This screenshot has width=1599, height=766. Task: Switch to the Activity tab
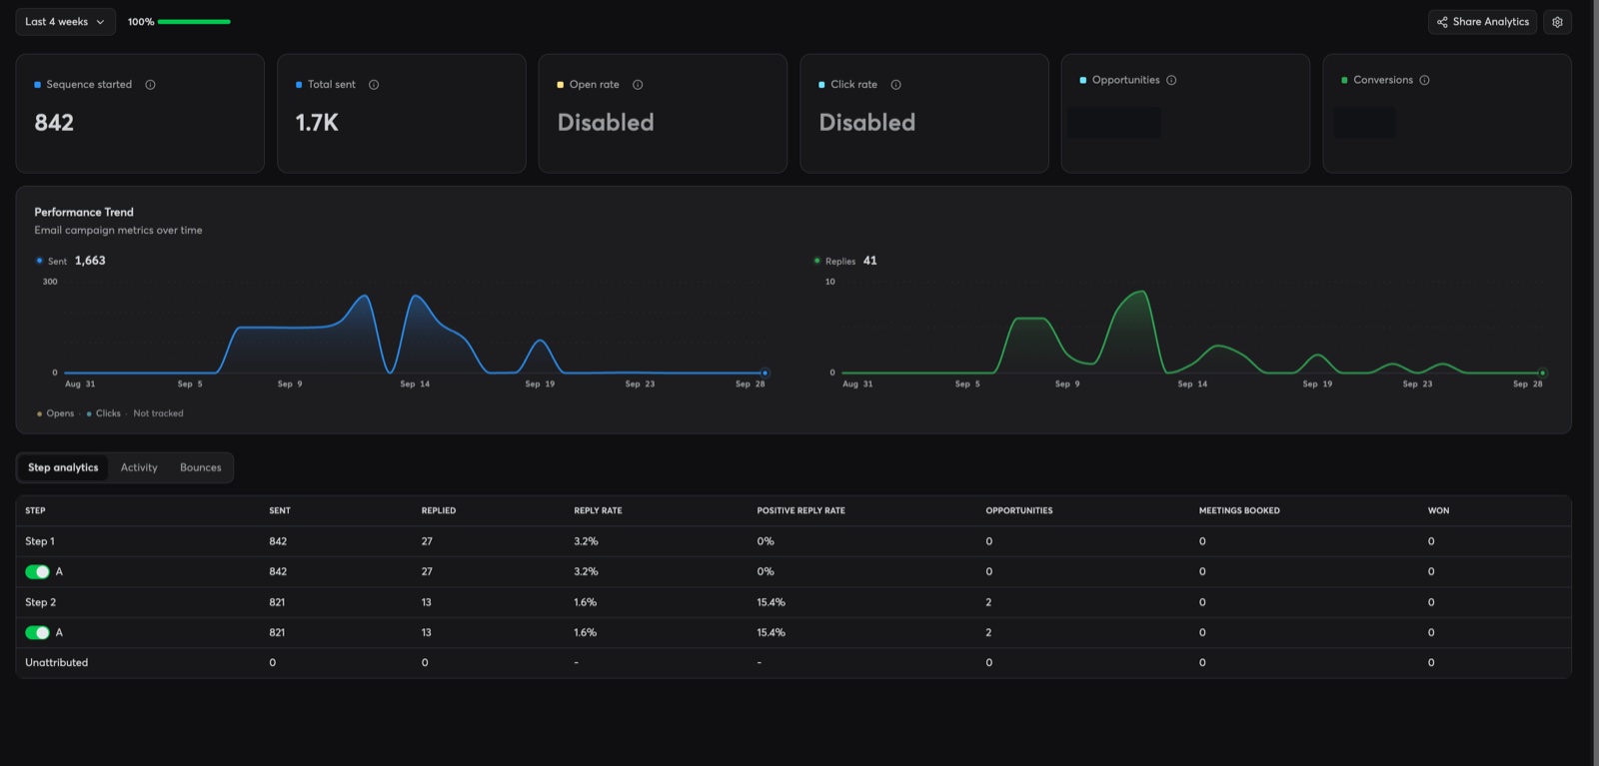pyautogui.click(x=139, y=467)
